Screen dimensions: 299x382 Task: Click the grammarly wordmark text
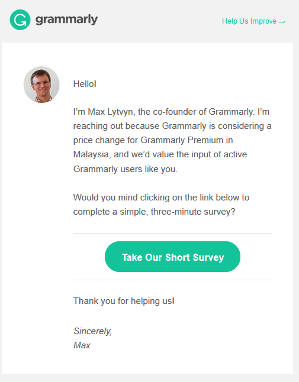[x=66, y=20]
